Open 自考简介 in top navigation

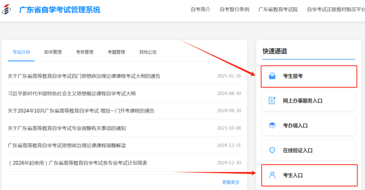click(x=200, y=10)
